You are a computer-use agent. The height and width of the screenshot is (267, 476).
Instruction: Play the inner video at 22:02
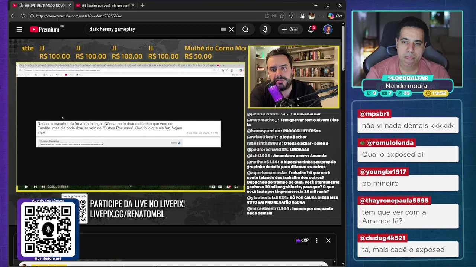tap(26, 187)
